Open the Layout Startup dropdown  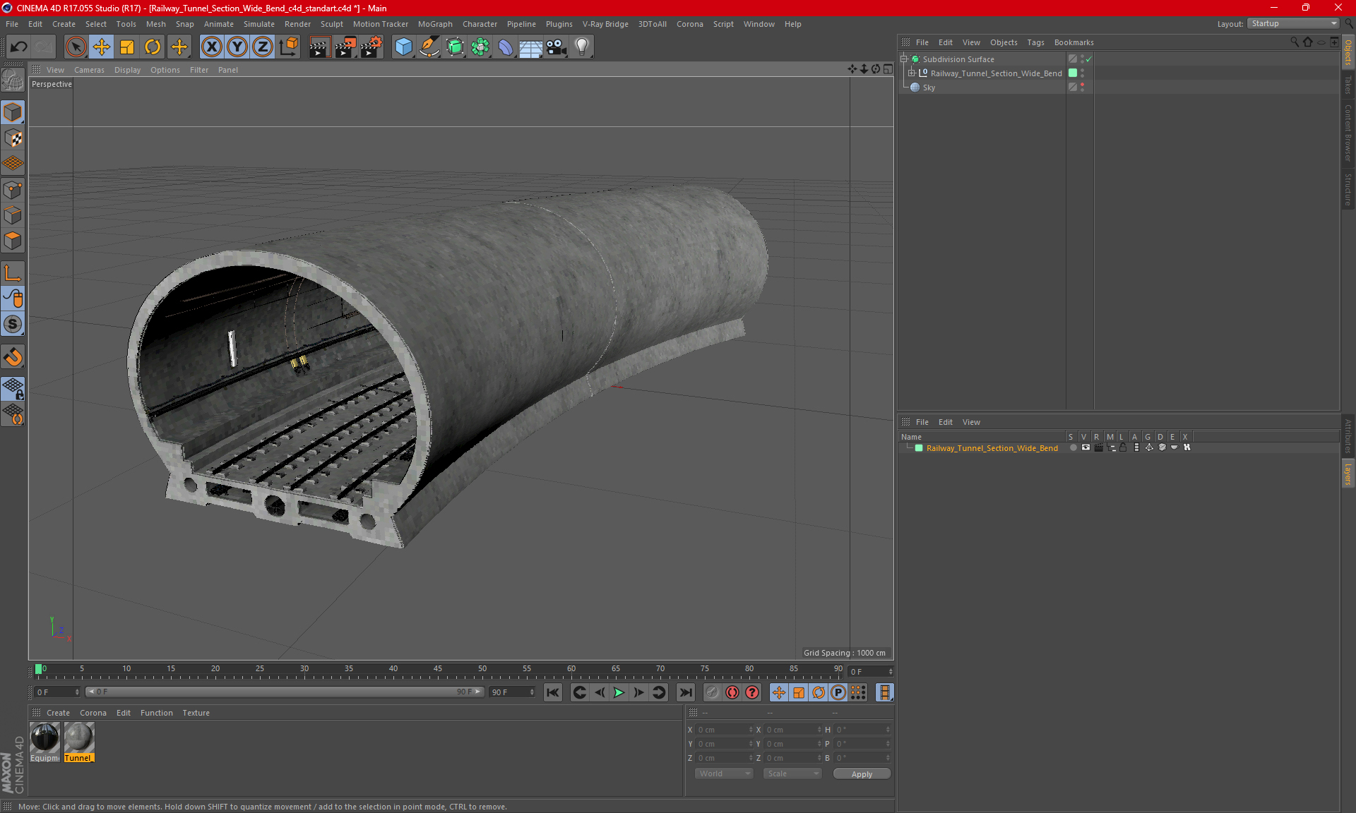pos(1293,23)
